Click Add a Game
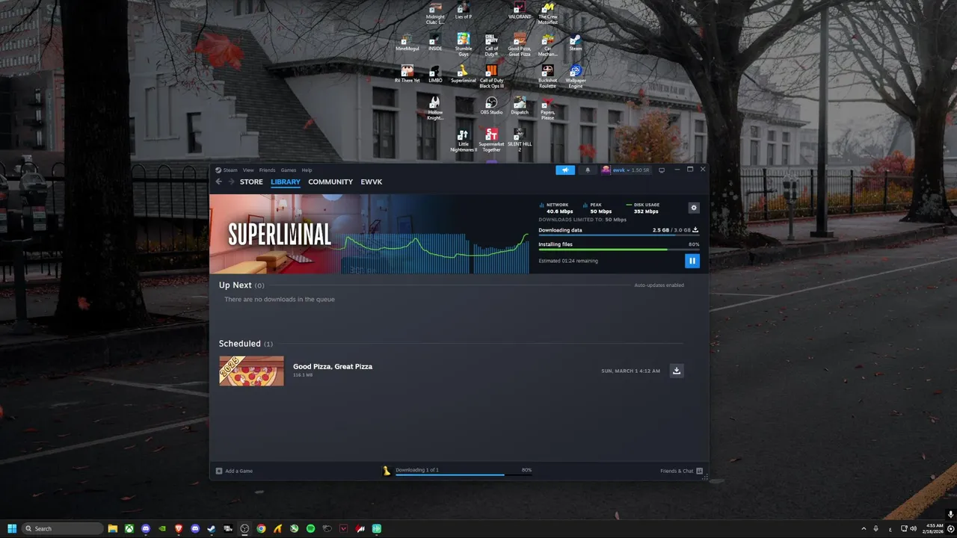Viewport: 957px width, 538px height. (x=235, y=471)
